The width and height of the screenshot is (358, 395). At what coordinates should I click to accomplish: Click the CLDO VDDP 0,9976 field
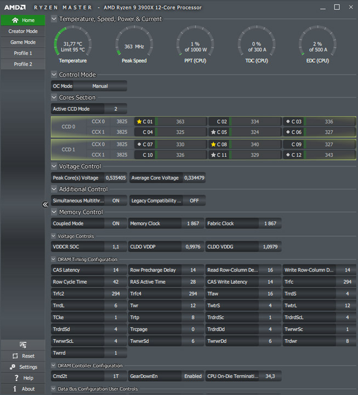[166, 247]
